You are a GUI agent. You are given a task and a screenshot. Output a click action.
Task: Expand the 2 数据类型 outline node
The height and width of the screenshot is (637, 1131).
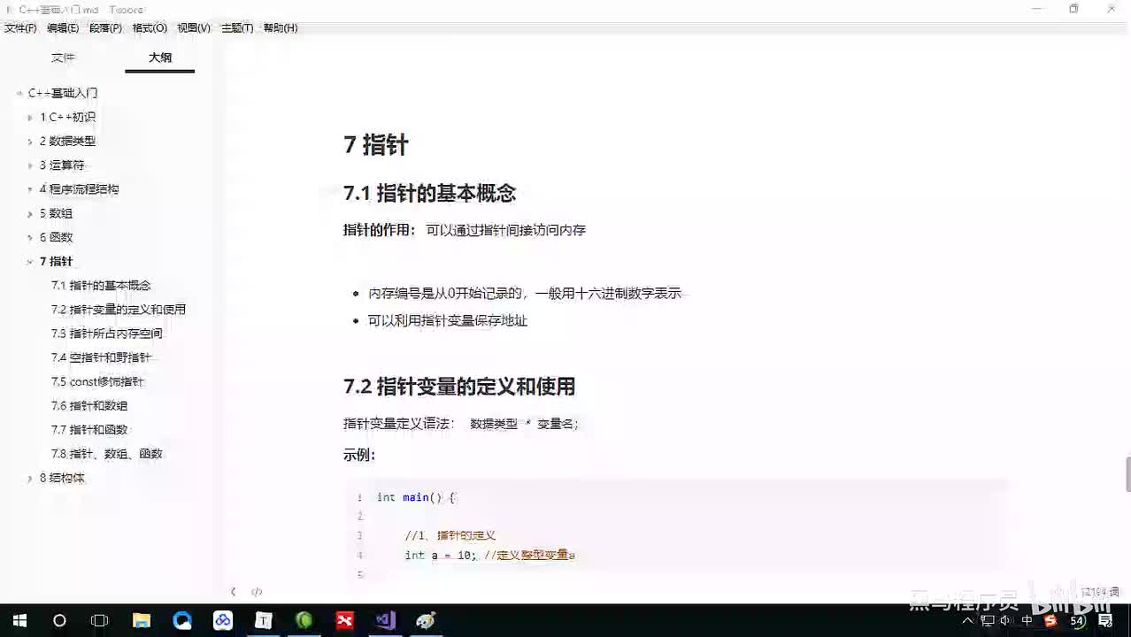pos(30,142)
